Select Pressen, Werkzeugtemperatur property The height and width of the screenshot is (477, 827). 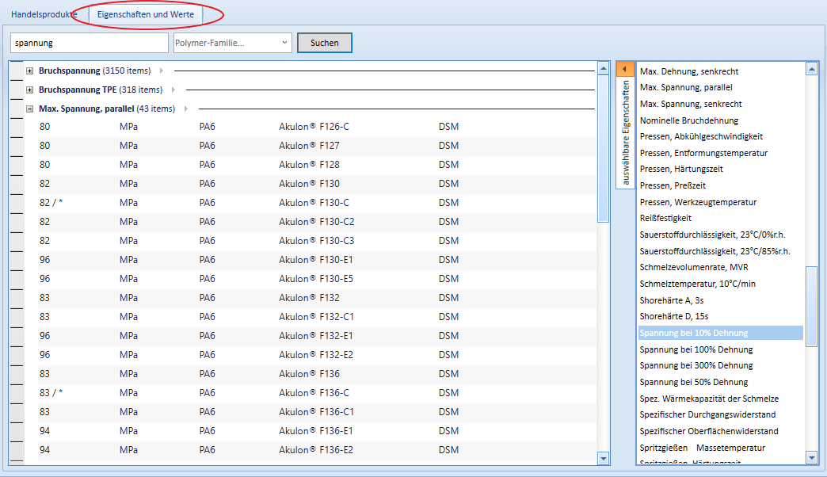pyautogui.click(x=698, y=202)
